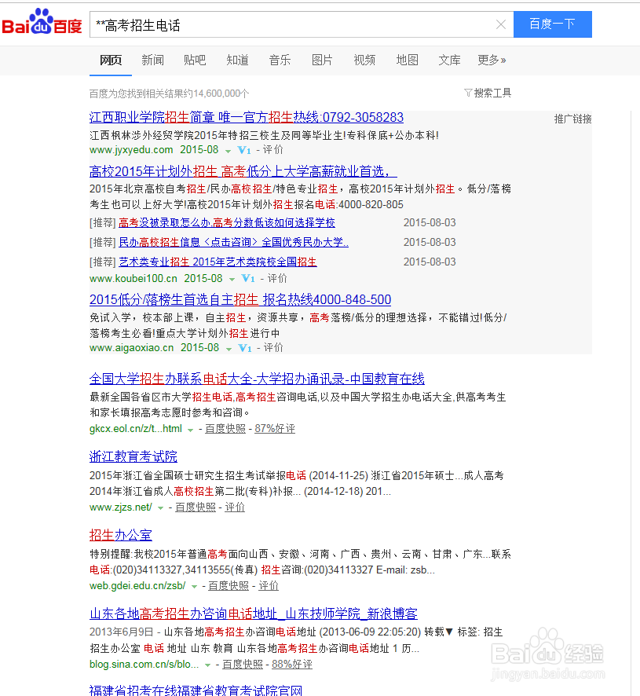The width and height of the screenshot is (640, 696).
Task: Click the 百度为您找到相关结果约14,600,000个 text
Action: 169,93
